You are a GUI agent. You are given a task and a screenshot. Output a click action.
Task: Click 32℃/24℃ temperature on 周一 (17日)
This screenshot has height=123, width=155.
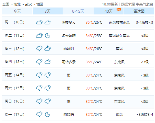pyautogui.click(x=94, y=115)
